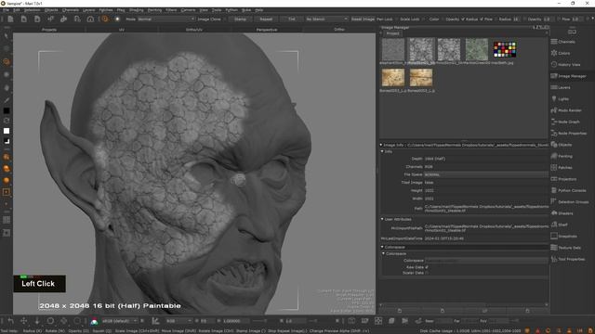Screen dimensions: 595x334
Task: Open the Shading menu
Action: click(137, 10)
